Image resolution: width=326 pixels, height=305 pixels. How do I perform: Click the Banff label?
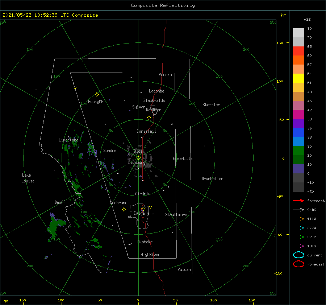[x=60, y=202]
